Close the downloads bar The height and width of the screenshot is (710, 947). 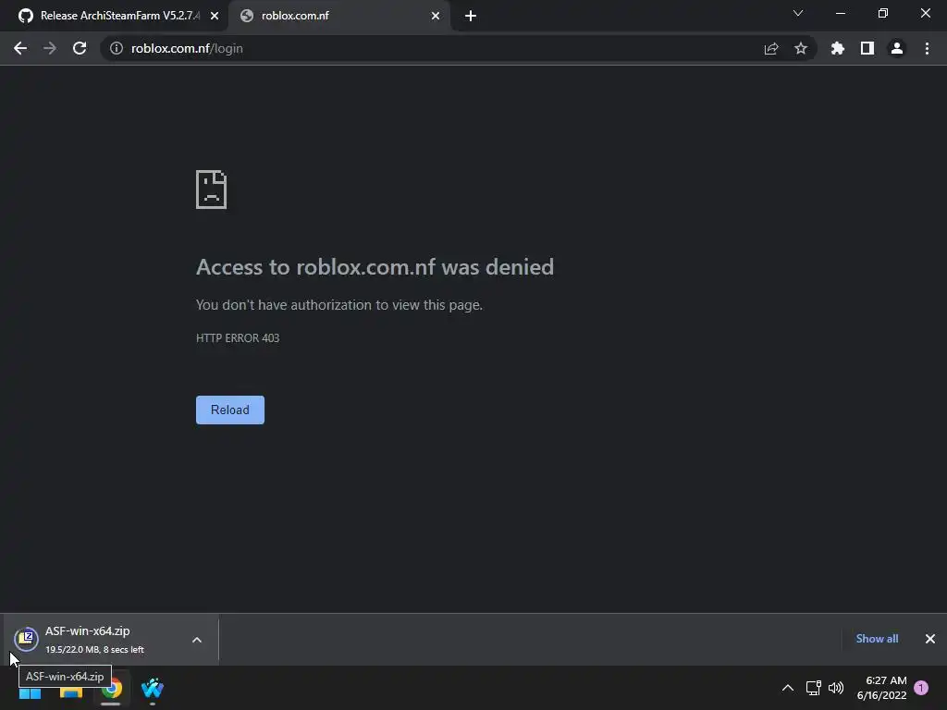930,639
